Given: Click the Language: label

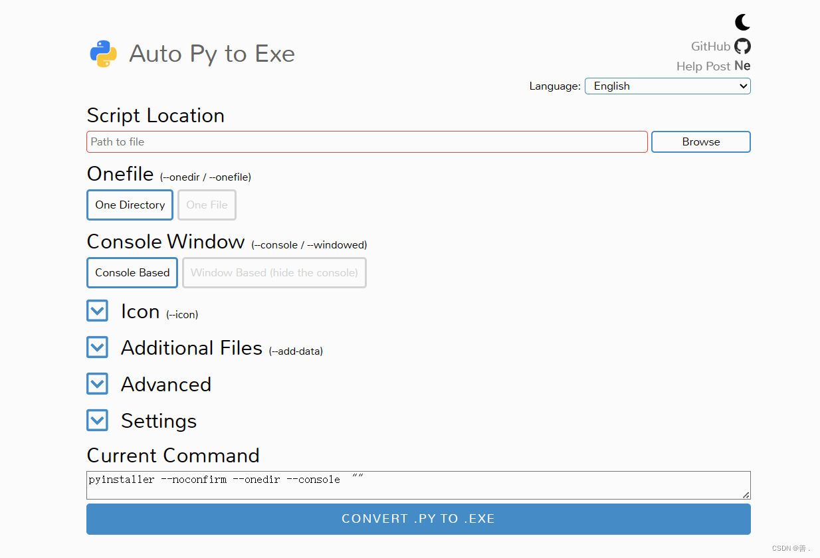Looking at the screenshot, I should point(555,86).
